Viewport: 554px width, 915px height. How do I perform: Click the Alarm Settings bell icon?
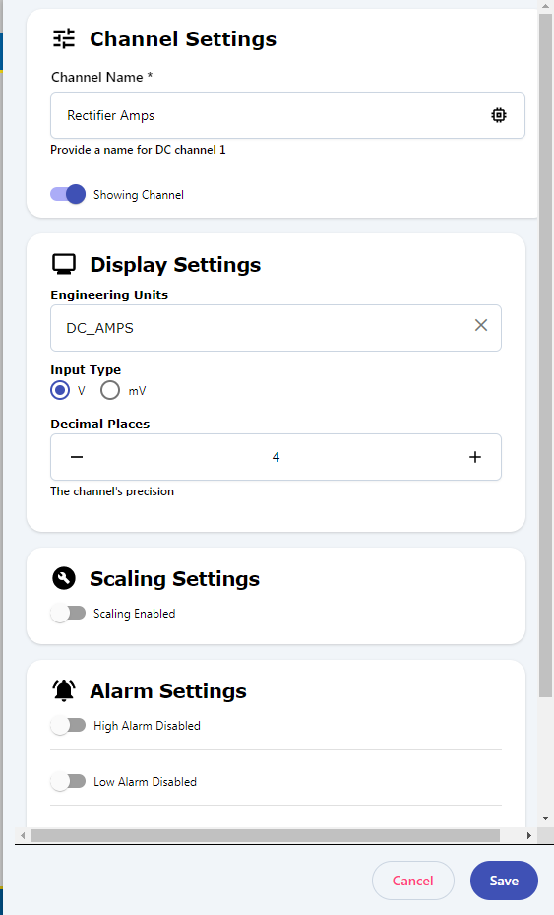64,690
